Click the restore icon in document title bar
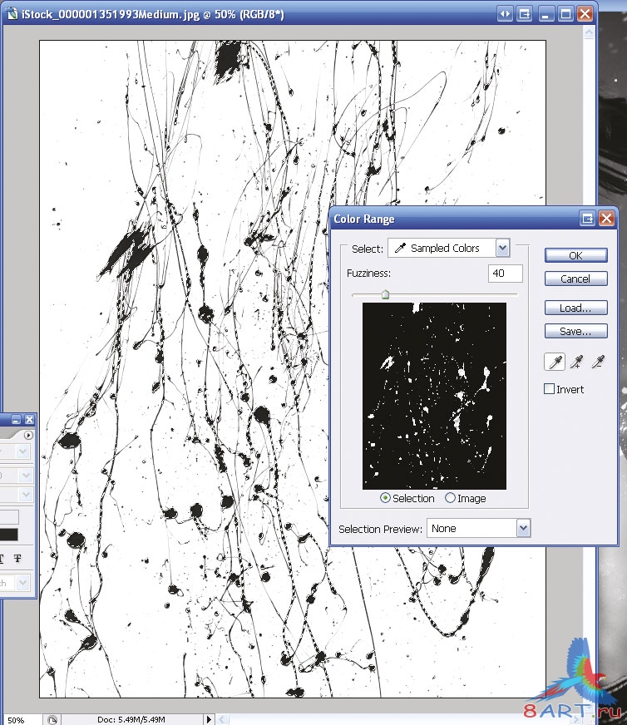 click(x=525, y=14)
